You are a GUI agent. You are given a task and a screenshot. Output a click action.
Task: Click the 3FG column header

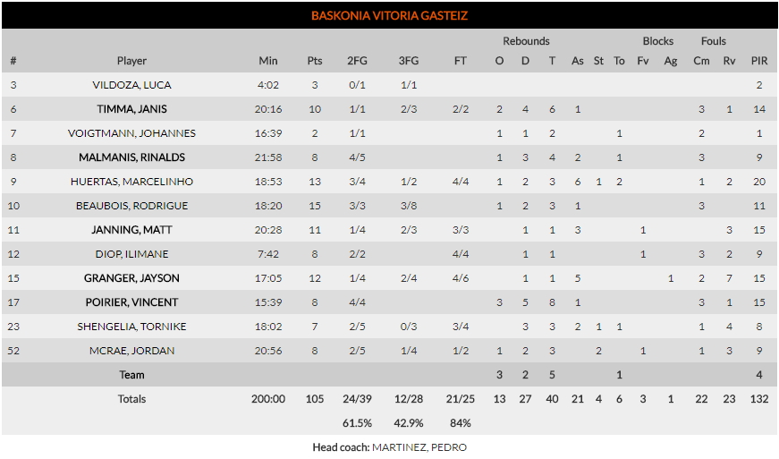(x=408, y=61)
